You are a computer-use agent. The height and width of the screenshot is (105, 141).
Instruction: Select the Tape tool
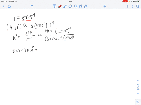click(86, 6)
